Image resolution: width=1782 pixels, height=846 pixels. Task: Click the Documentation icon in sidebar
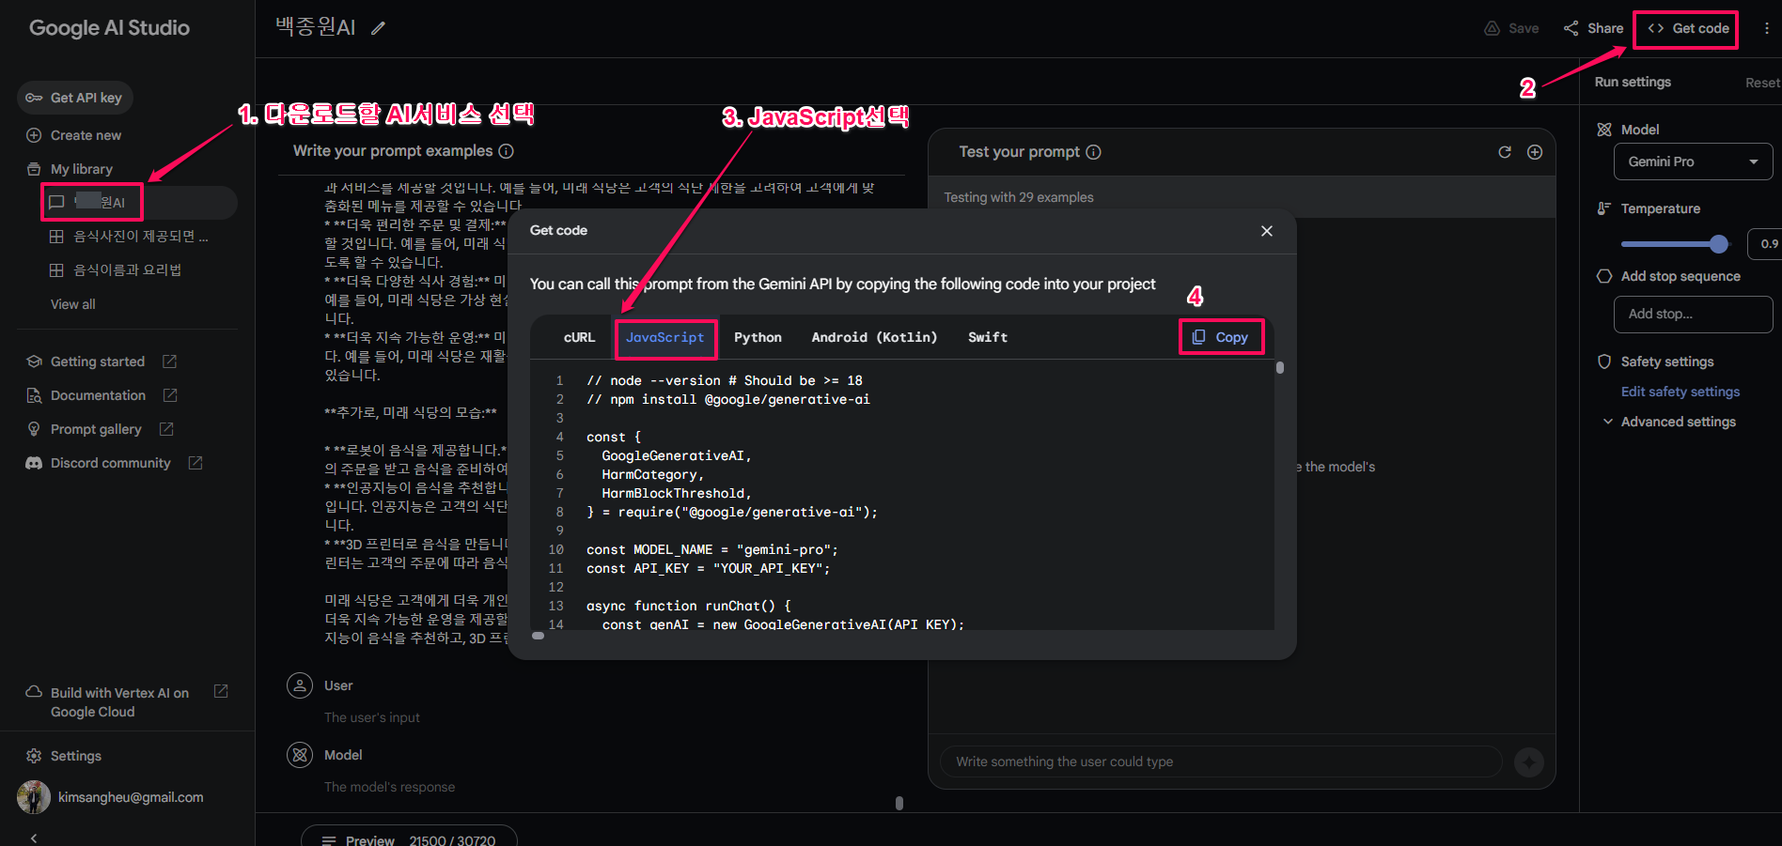(x=34, y=395)
